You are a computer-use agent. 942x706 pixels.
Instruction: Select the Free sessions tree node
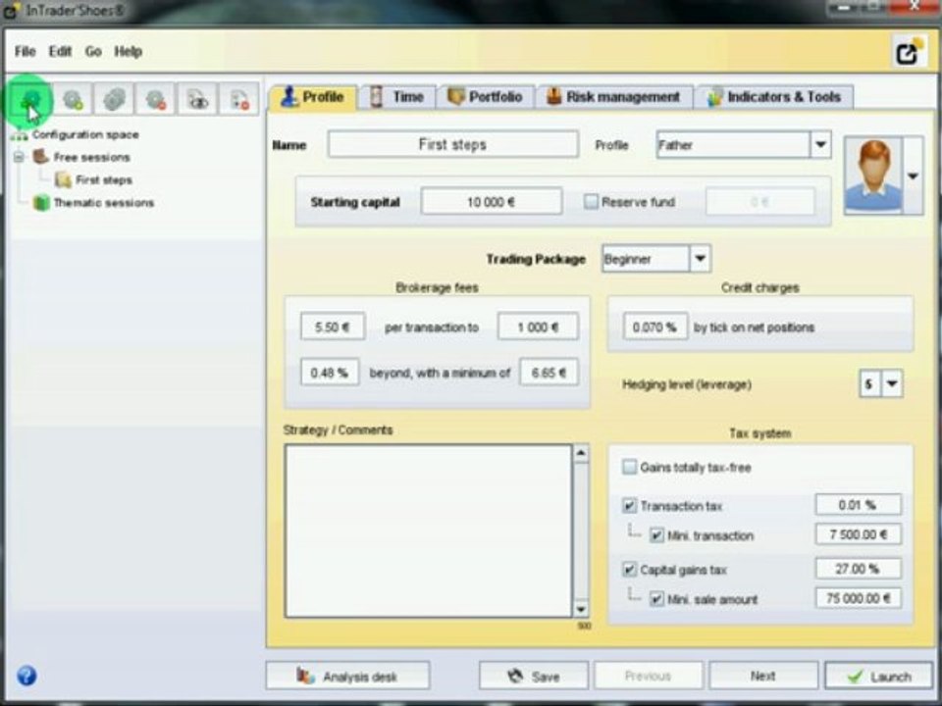pos(91,157)
